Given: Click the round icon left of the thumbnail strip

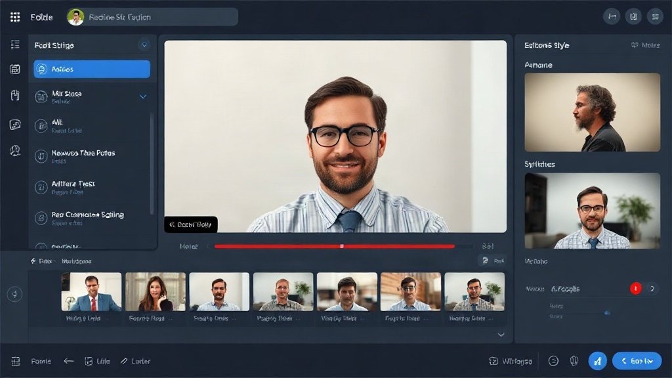Looking at the screenshot, I should tap(14, 295).
